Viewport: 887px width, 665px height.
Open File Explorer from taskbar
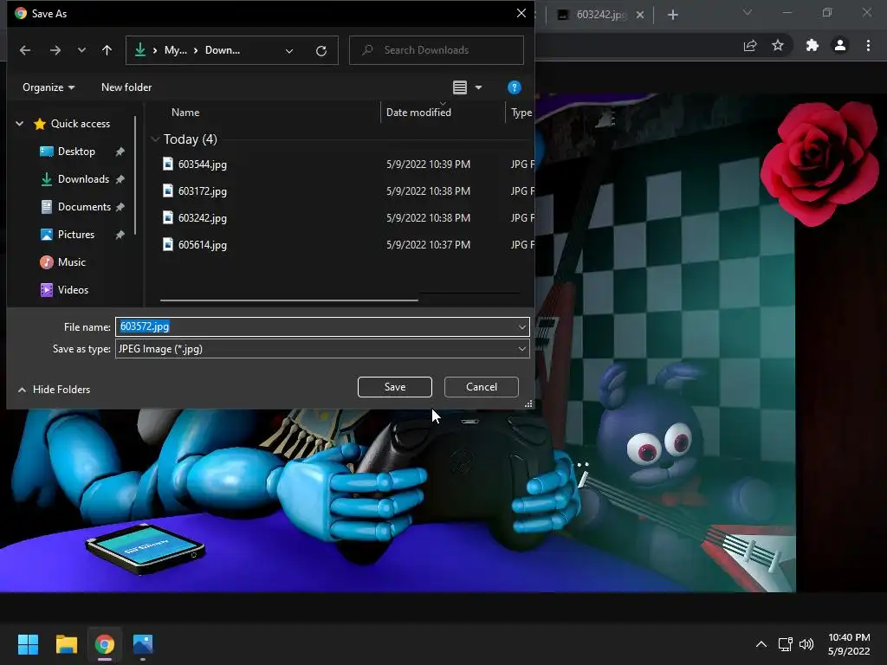pyautogui.click(x=66, y=644)
